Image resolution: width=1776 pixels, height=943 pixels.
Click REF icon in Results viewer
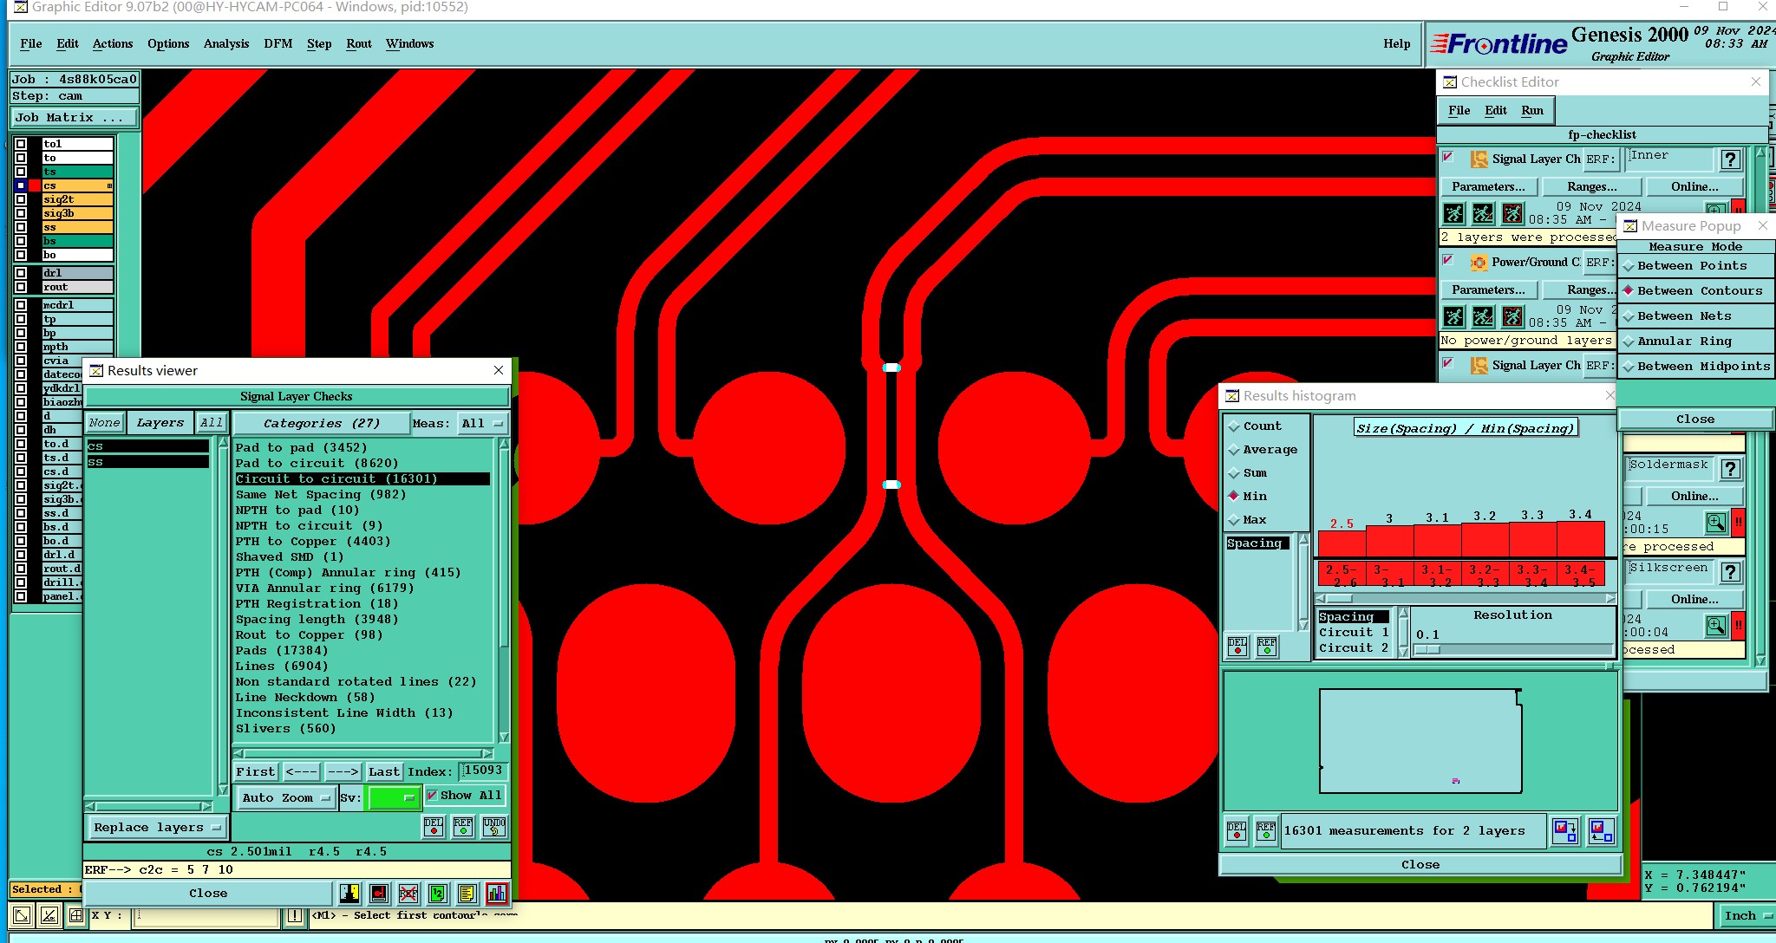(463, 826)
